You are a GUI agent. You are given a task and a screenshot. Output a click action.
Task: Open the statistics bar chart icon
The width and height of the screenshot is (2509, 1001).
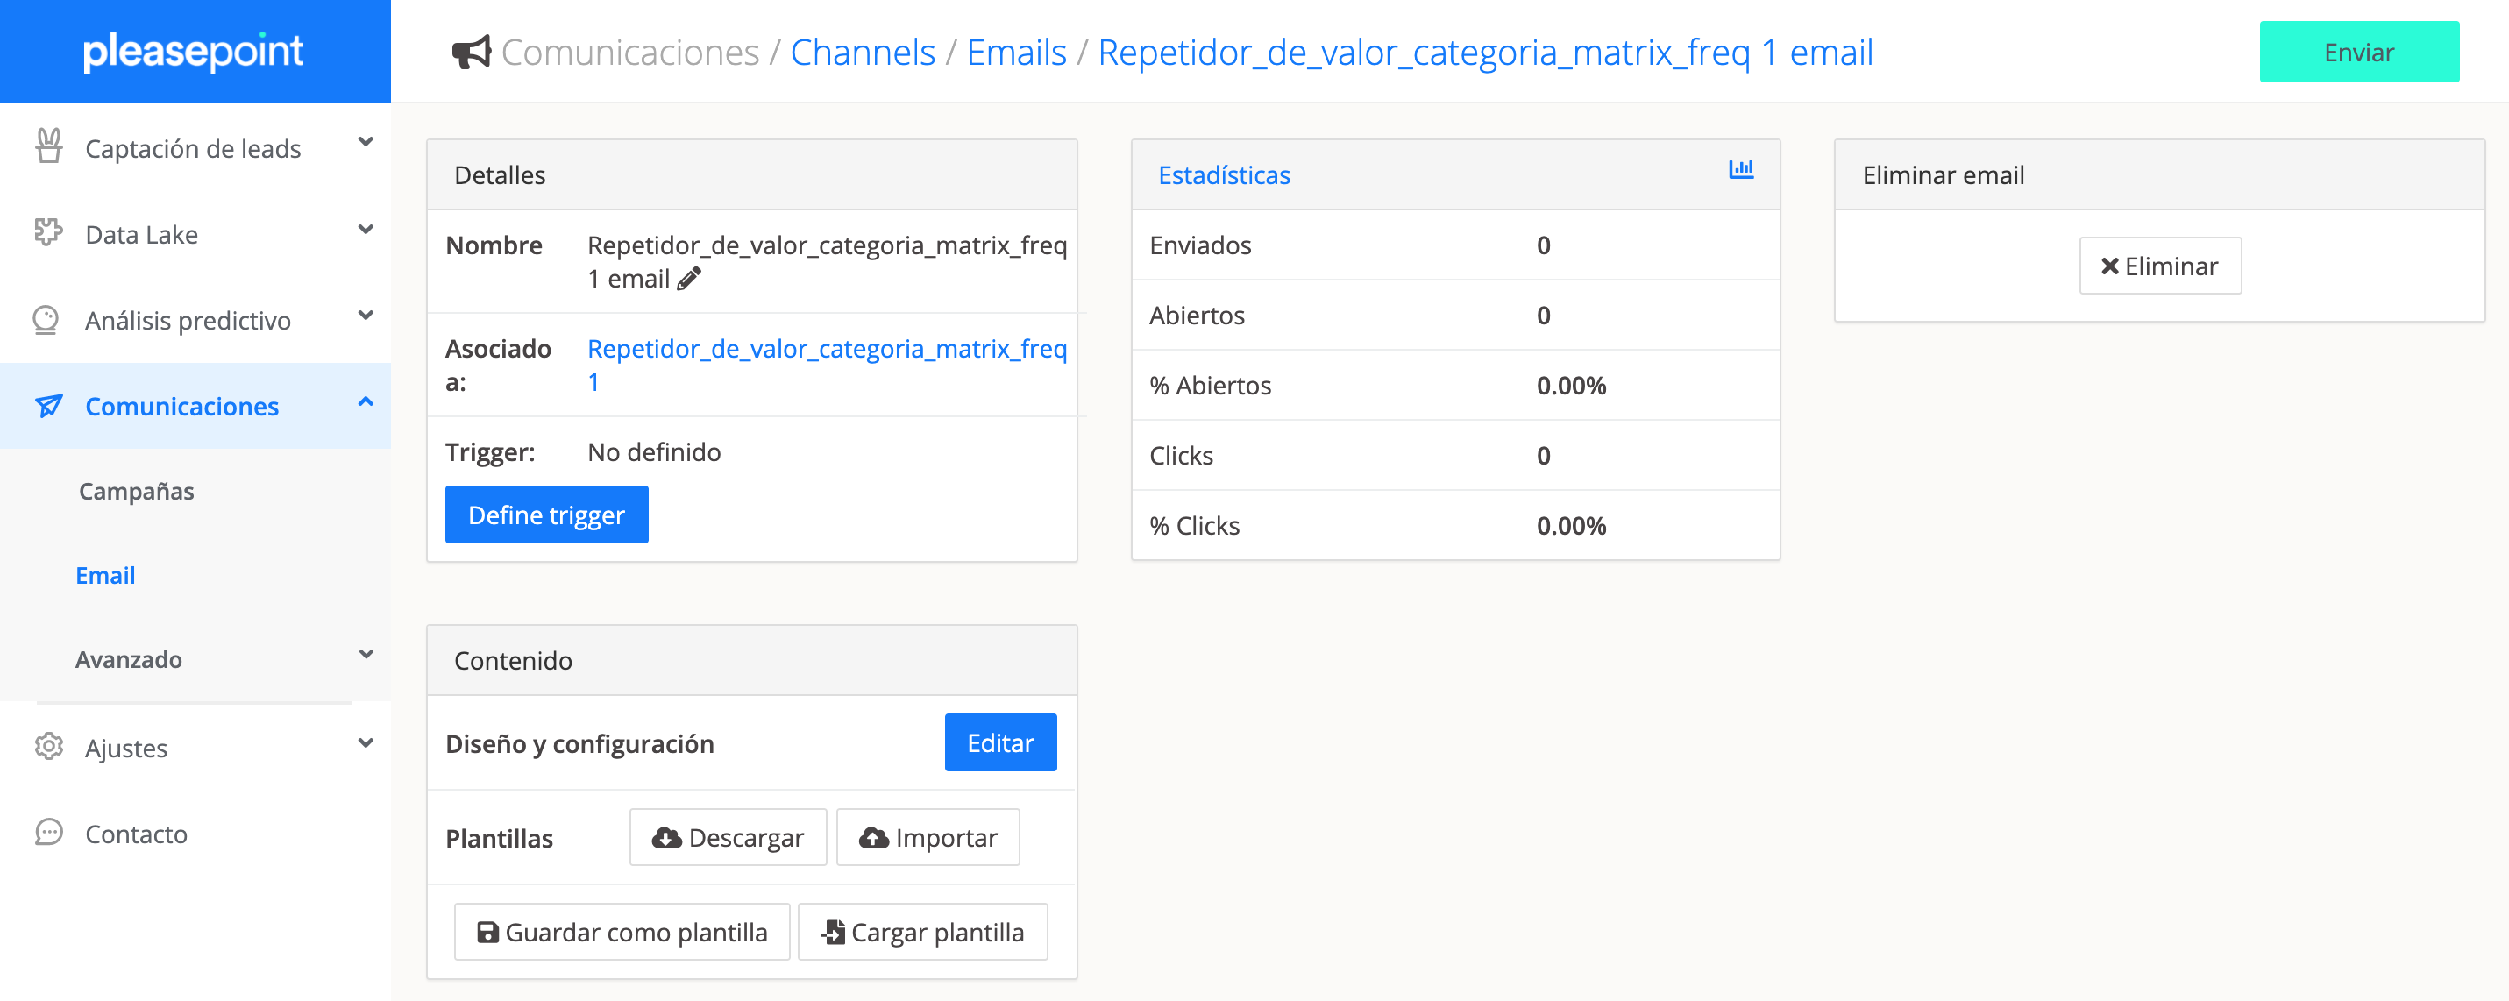tap(1740, 170)
